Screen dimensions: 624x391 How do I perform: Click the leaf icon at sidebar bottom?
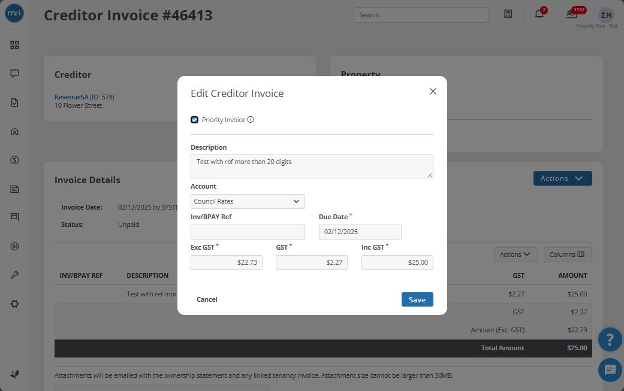click(x=15, y=374)
